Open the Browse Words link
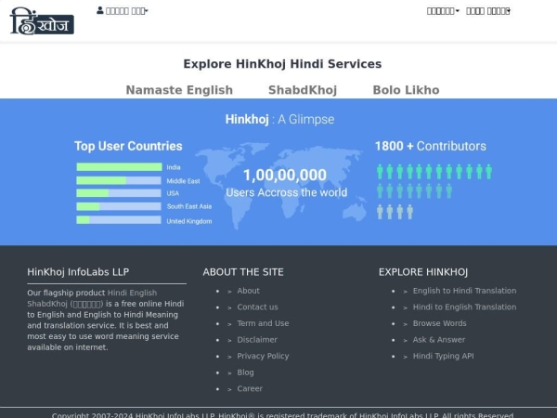Viewport: 557px width, 418px height. click(439, 323)
